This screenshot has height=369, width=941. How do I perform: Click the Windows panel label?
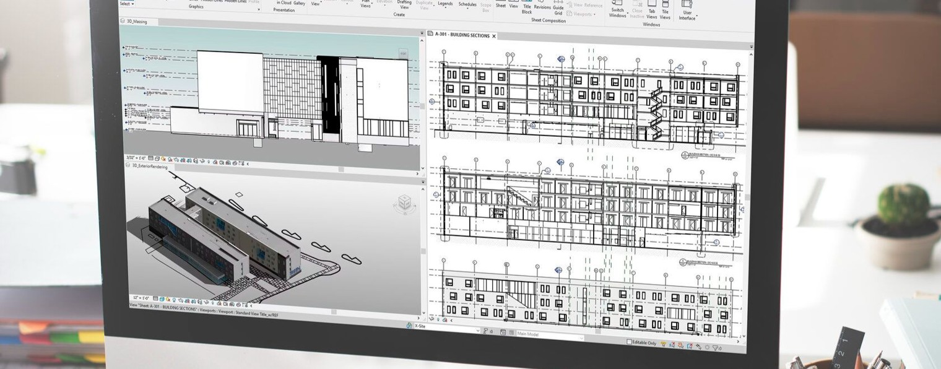coord(651,24)
